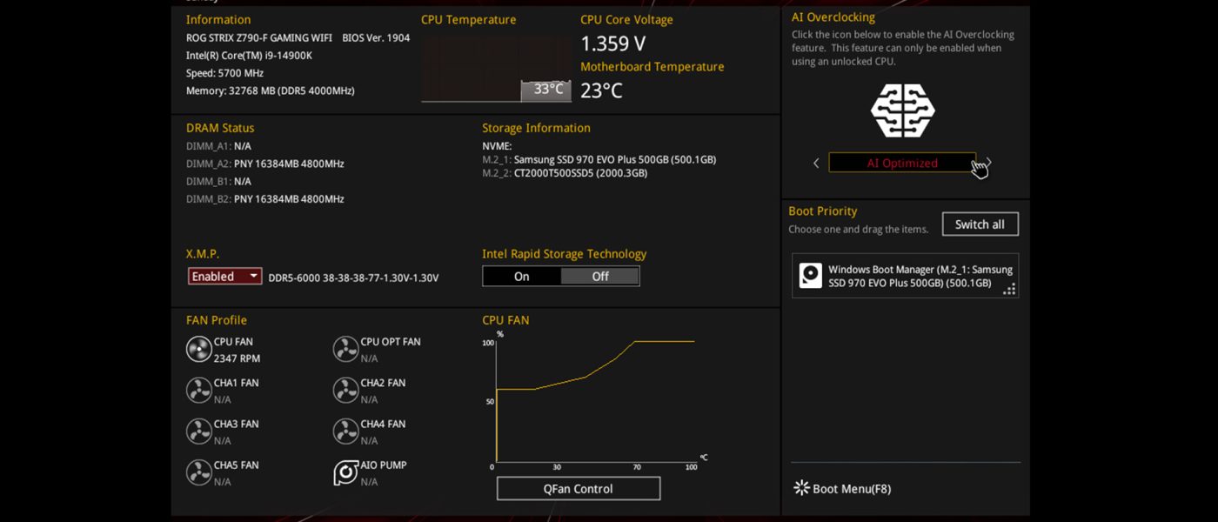The image size is (1218, 522).
Task: Click the Memory: 32768 MB line
Action: tap(271, 90)
